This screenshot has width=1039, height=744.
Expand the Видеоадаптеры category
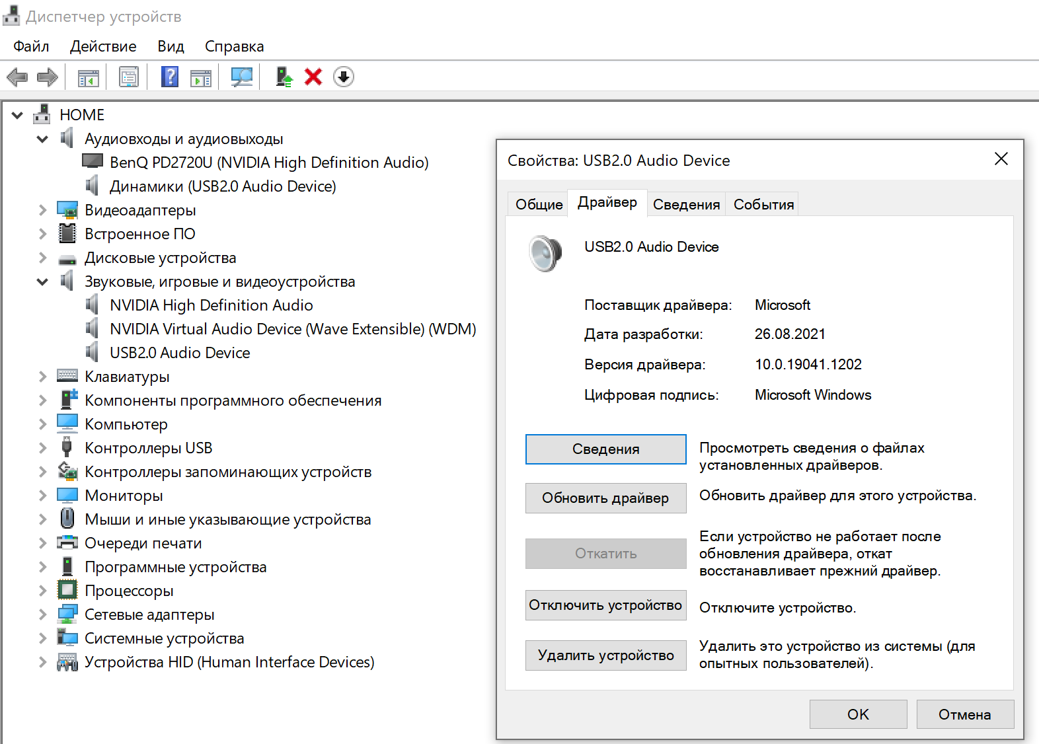pos(42,210)
